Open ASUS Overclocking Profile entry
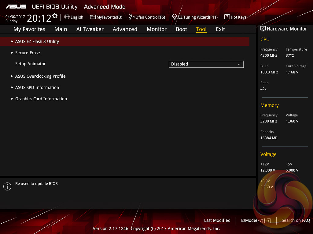 tap(40, 76)
